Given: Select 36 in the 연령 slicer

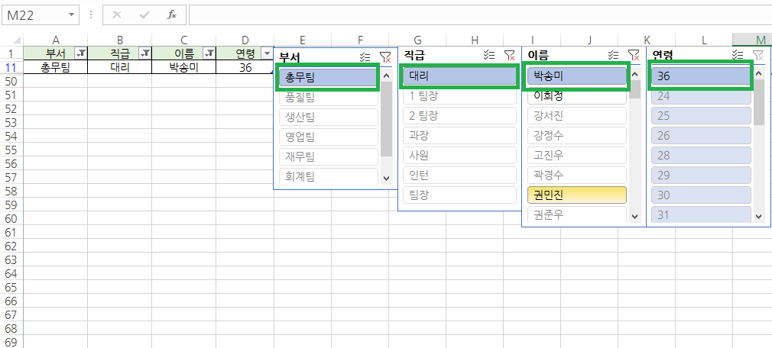Looking at the screenshot, I should coord(701,76).
